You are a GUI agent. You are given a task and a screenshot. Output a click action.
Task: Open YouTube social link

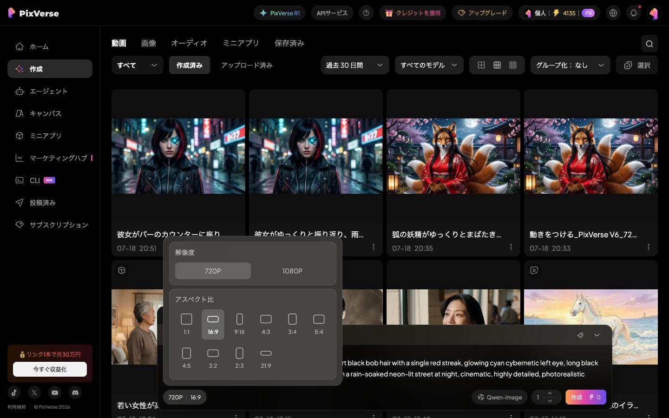[55, 392]
